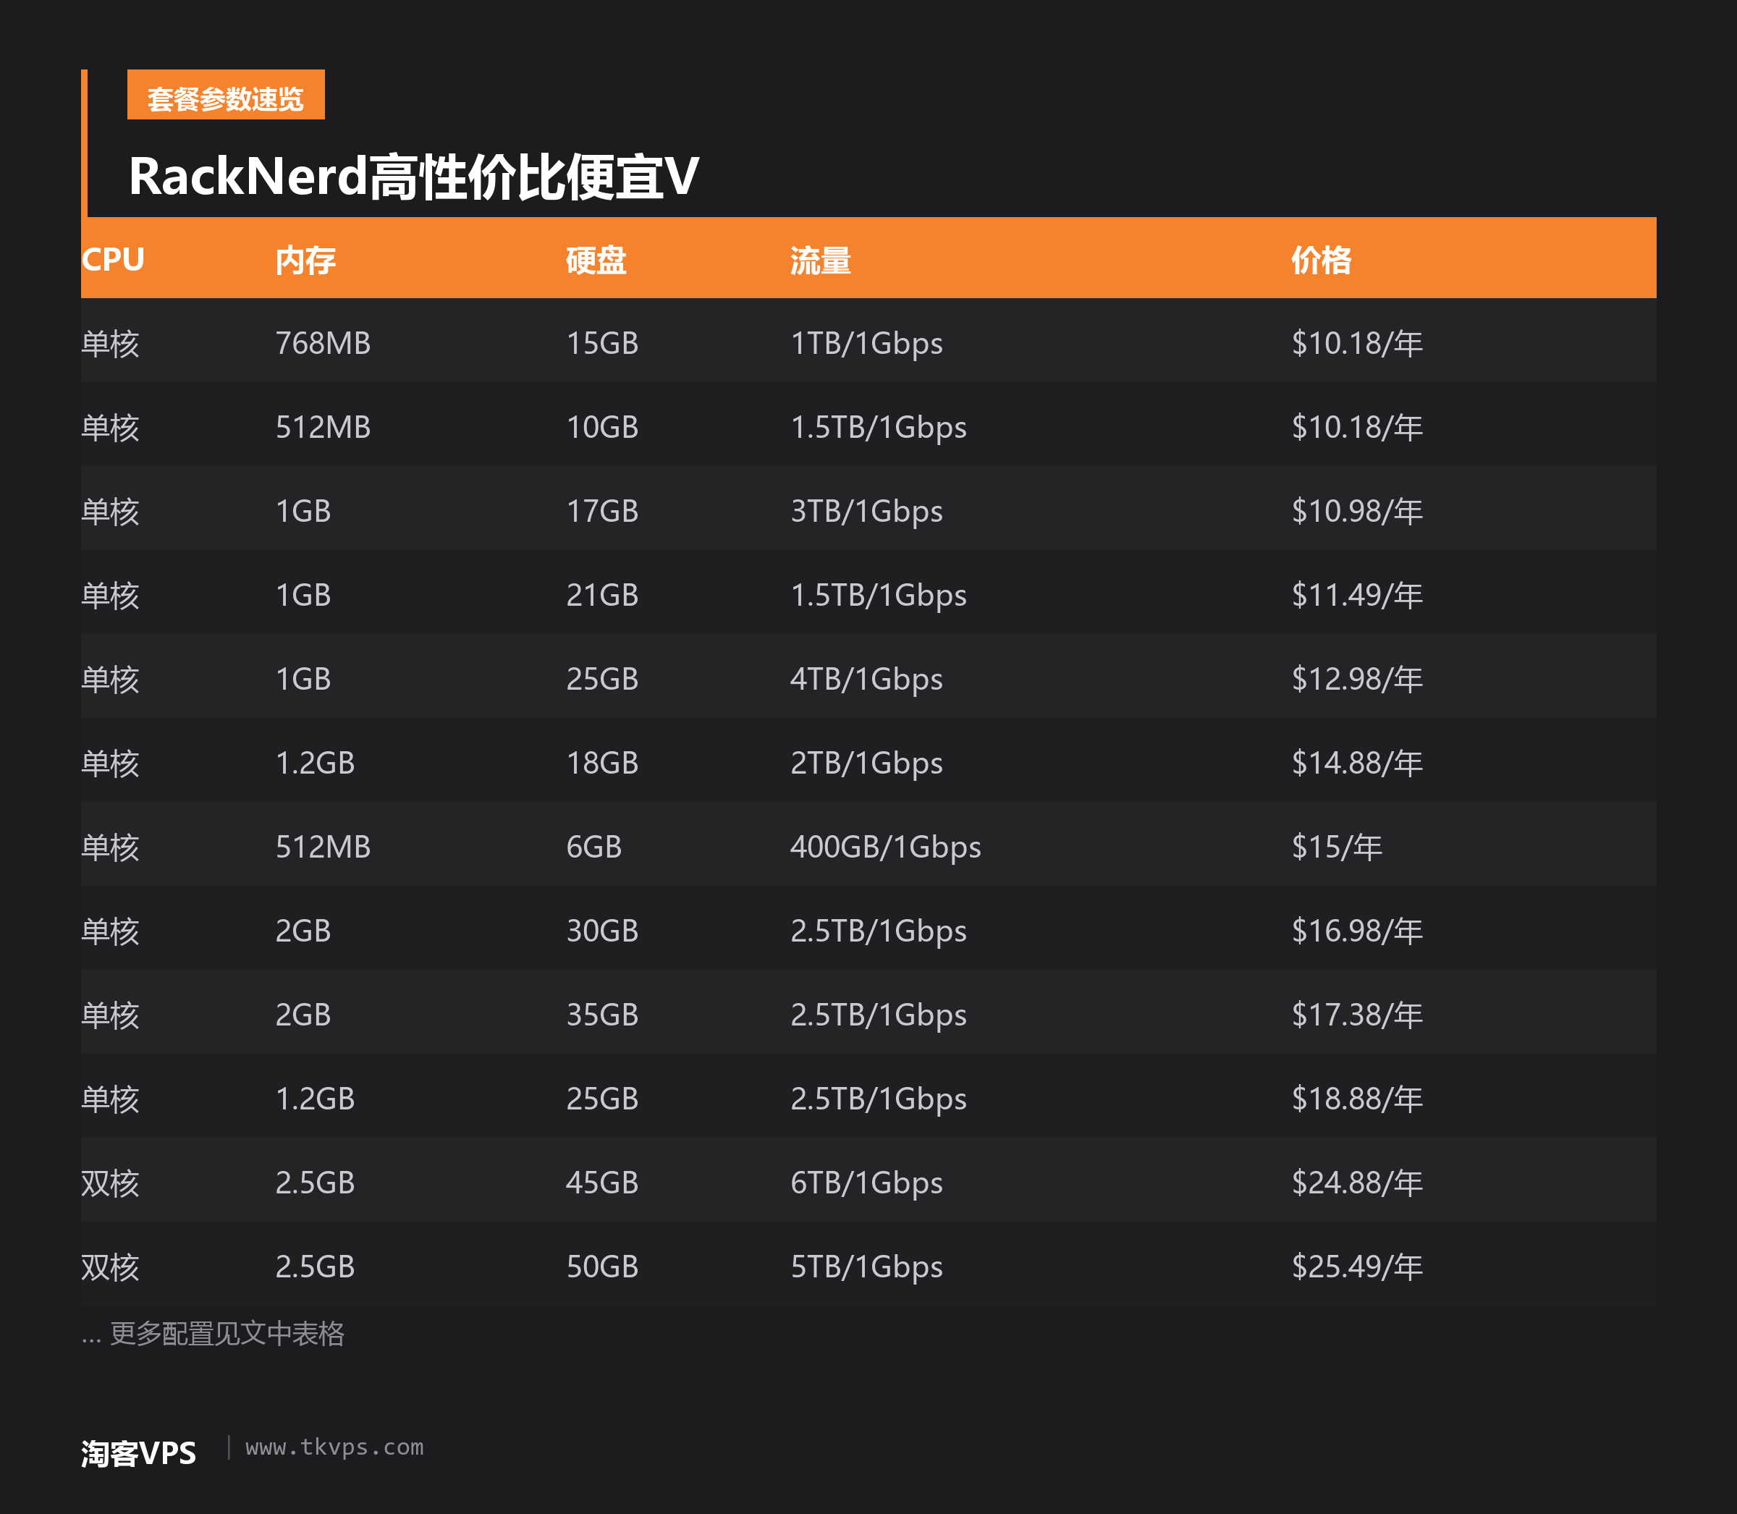Click the 10GB disk cell
Image resolution: width=1737 pixels, height=1514 pixels.
(602, 427)
